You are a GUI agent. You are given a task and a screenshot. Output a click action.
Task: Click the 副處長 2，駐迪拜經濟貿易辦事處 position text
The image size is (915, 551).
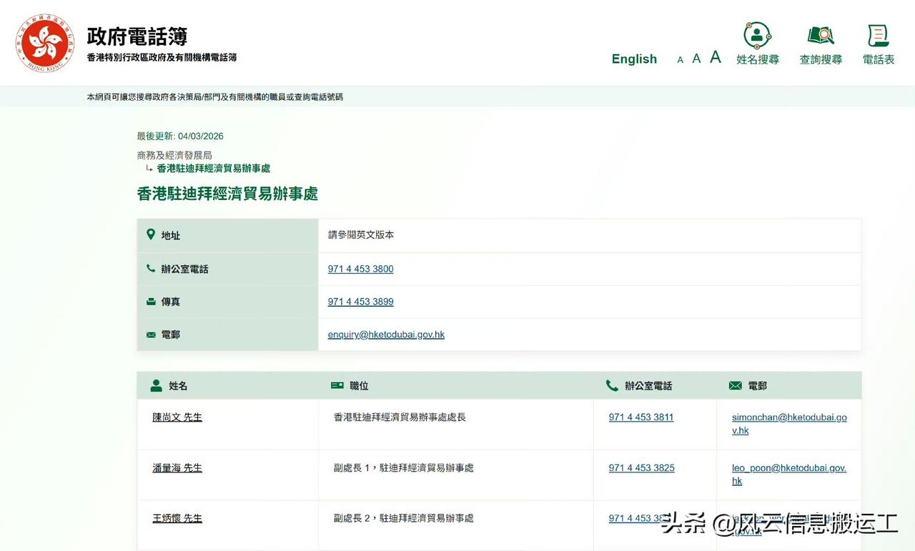(404, 518)
